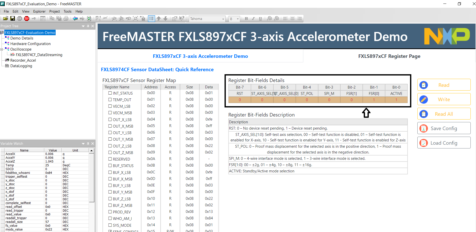Open the Tools menu

point(67,11)
